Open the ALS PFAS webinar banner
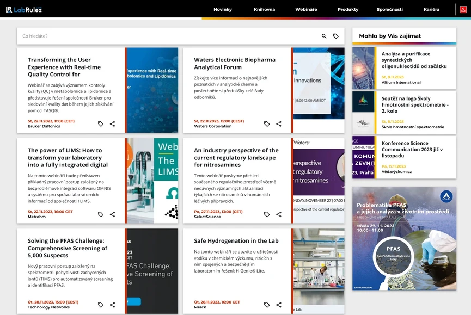 405,238
